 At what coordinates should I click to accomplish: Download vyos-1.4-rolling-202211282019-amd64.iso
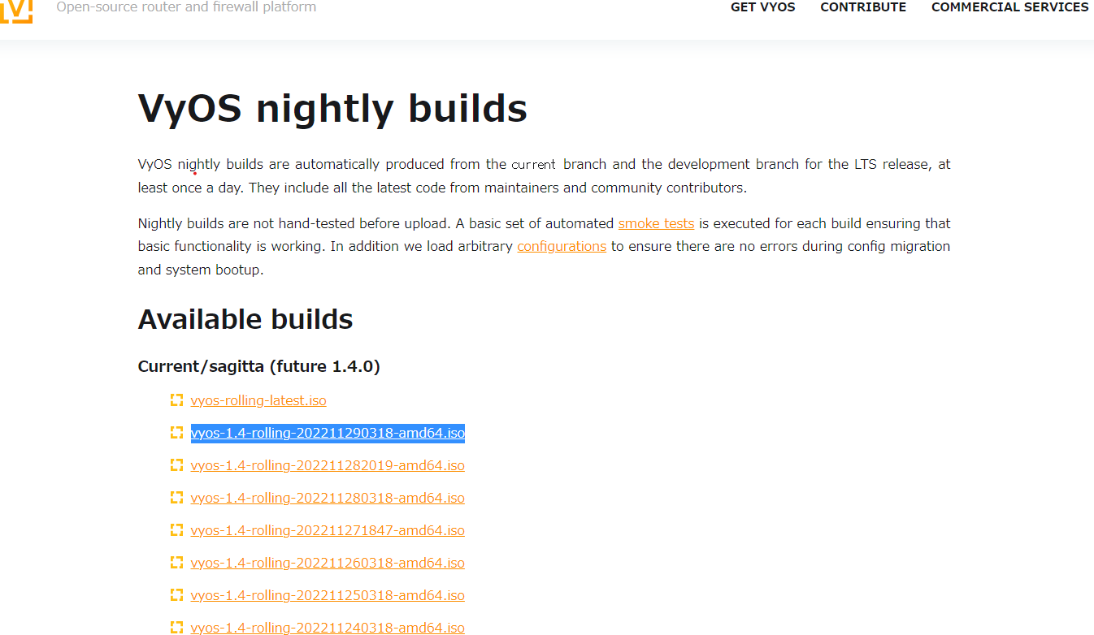tap(328, 465)
